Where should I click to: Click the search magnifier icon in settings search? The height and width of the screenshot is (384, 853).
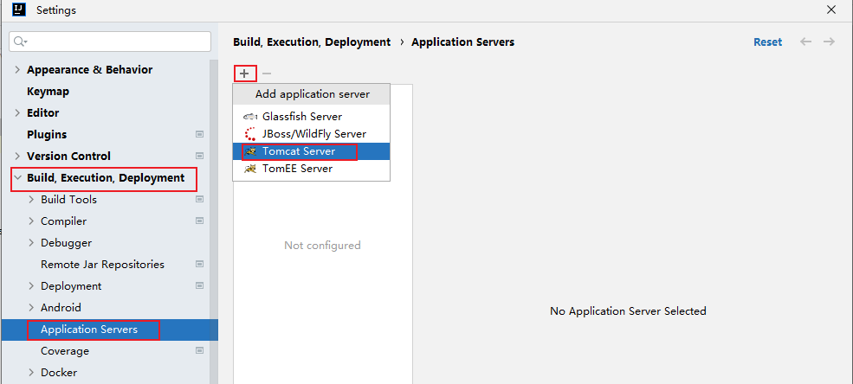click(20, 42)
